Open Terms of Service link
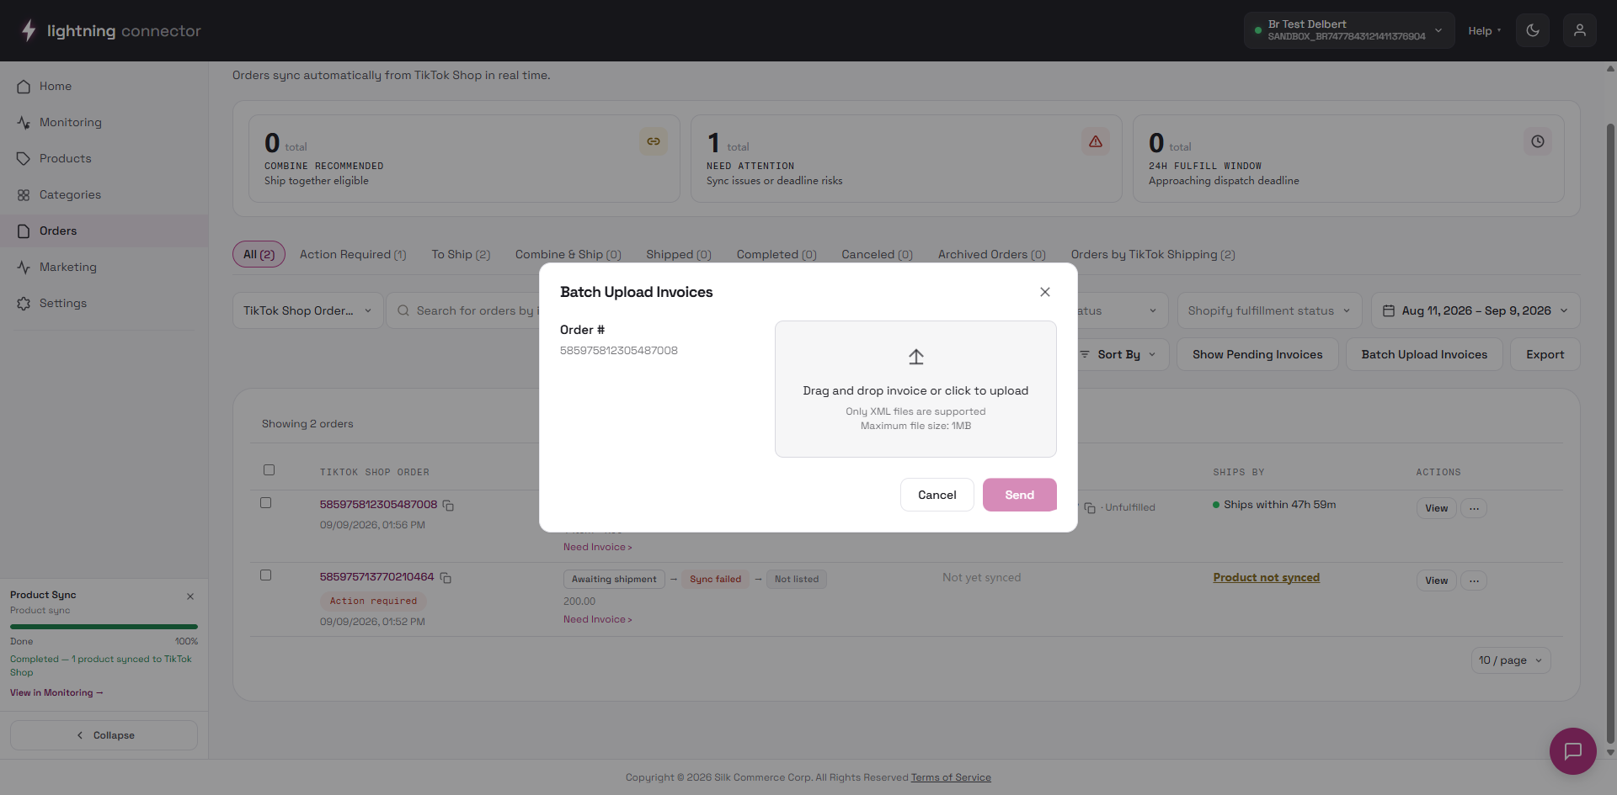Viewport: 1617px width, 795px height. click(951, 777)
